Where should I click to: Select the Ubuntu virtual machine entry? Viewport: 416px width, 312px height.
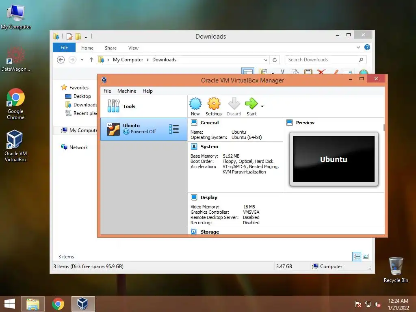point(144,129)
